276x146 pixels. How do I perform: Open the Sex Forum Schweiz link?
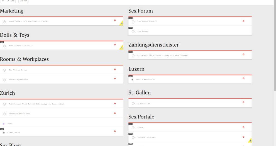tap(147, 21)
